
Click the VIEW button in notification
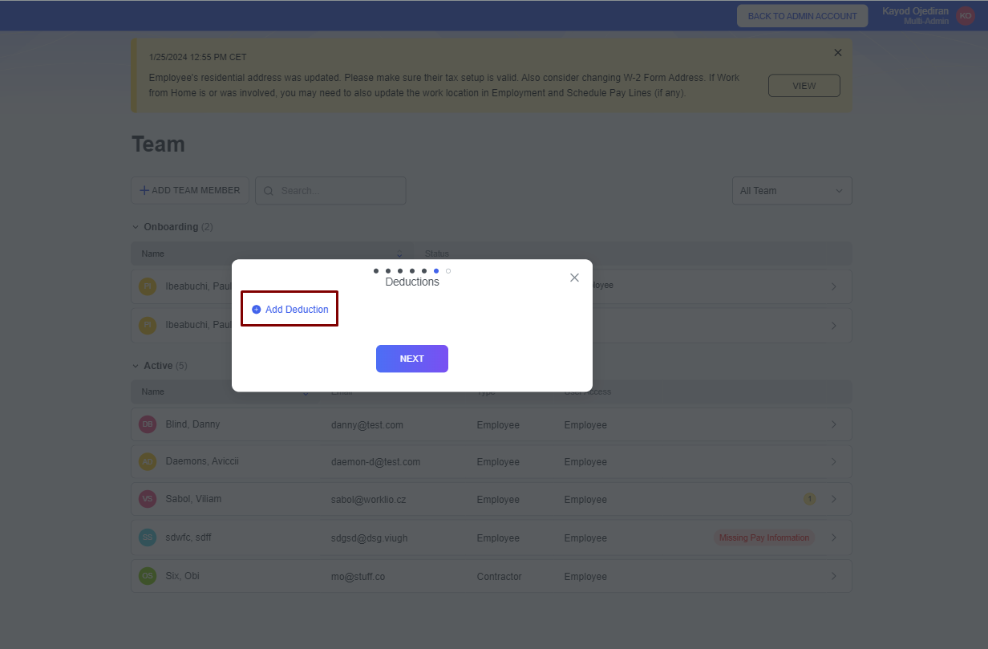pyautogui.click(x=804, y=86)
